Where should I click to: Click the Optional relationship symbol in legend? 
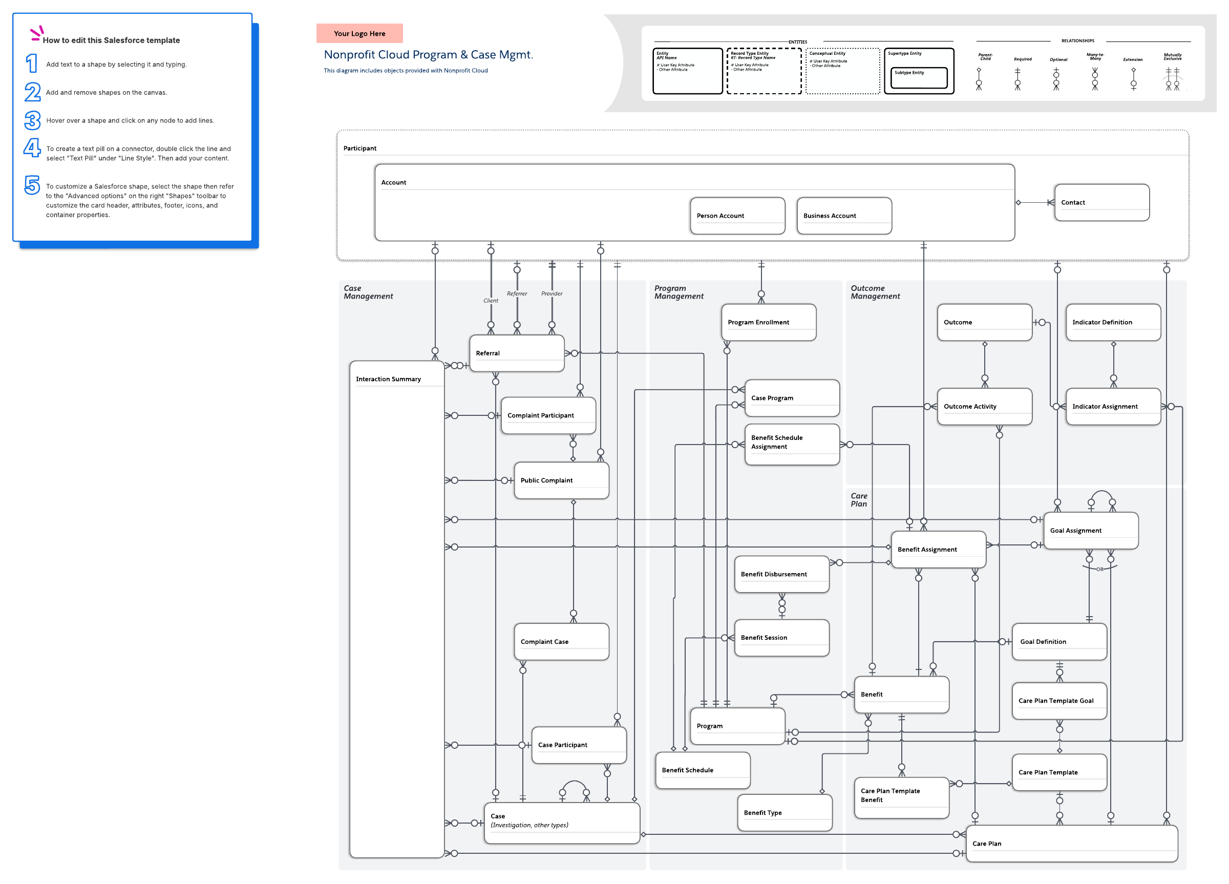[1055, 78]
